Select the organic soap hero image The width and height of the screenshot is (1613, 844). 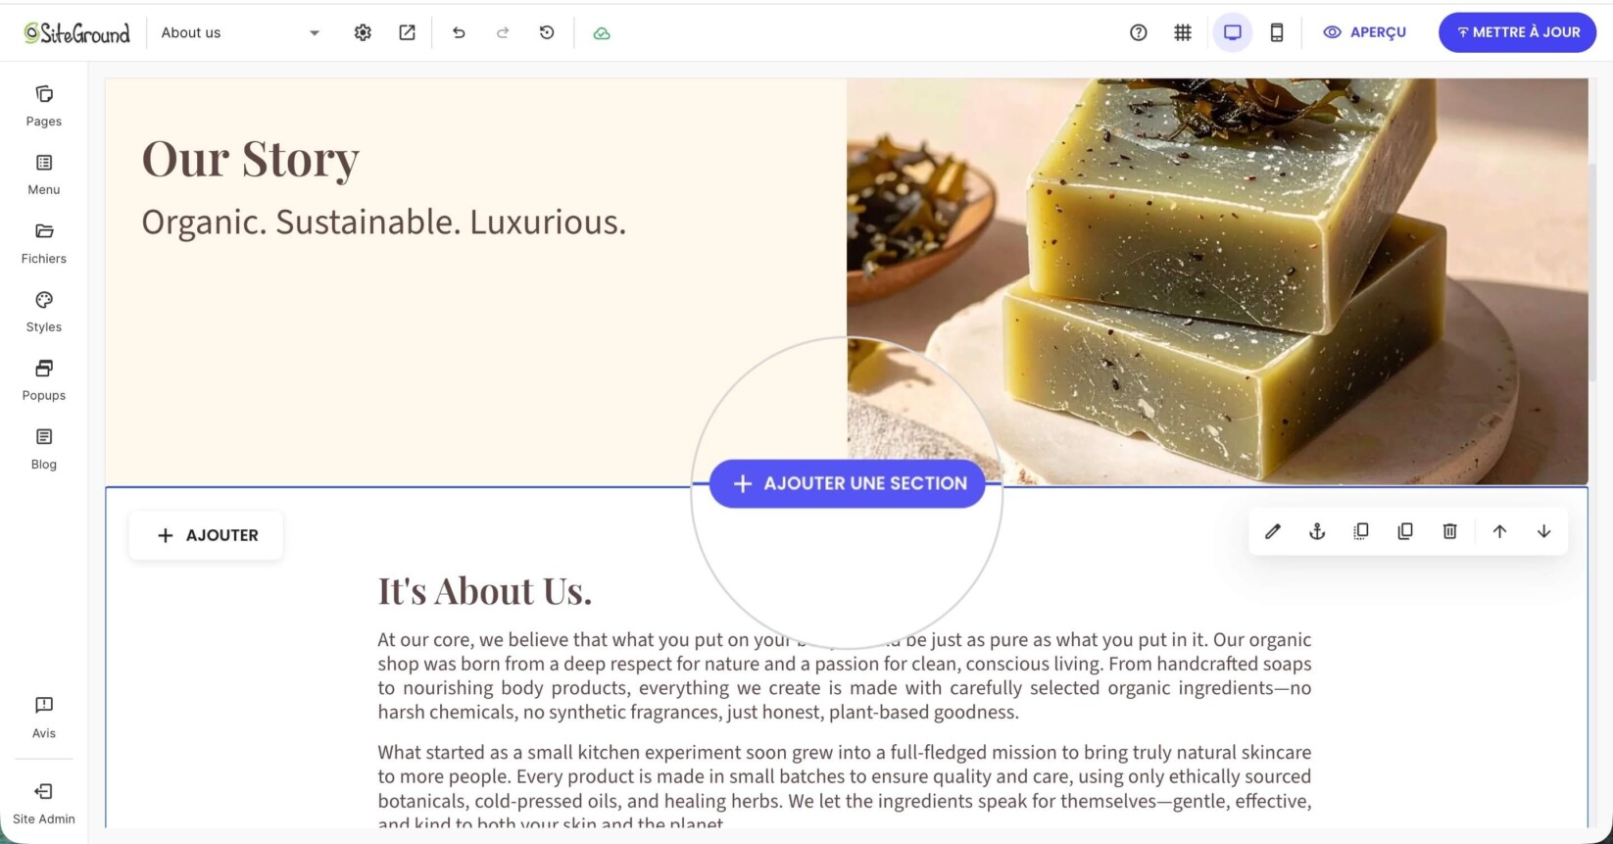click(1217, 281)
